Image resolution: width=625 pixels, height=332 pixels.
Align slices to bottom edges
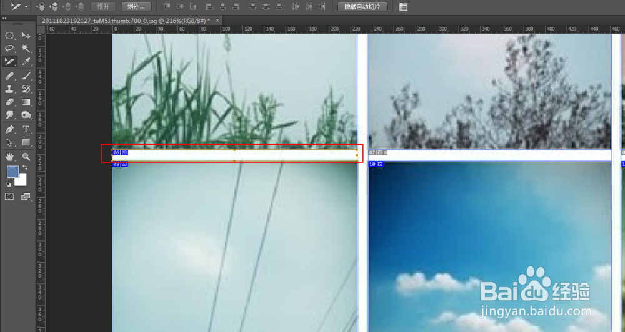tap(193, 6)
